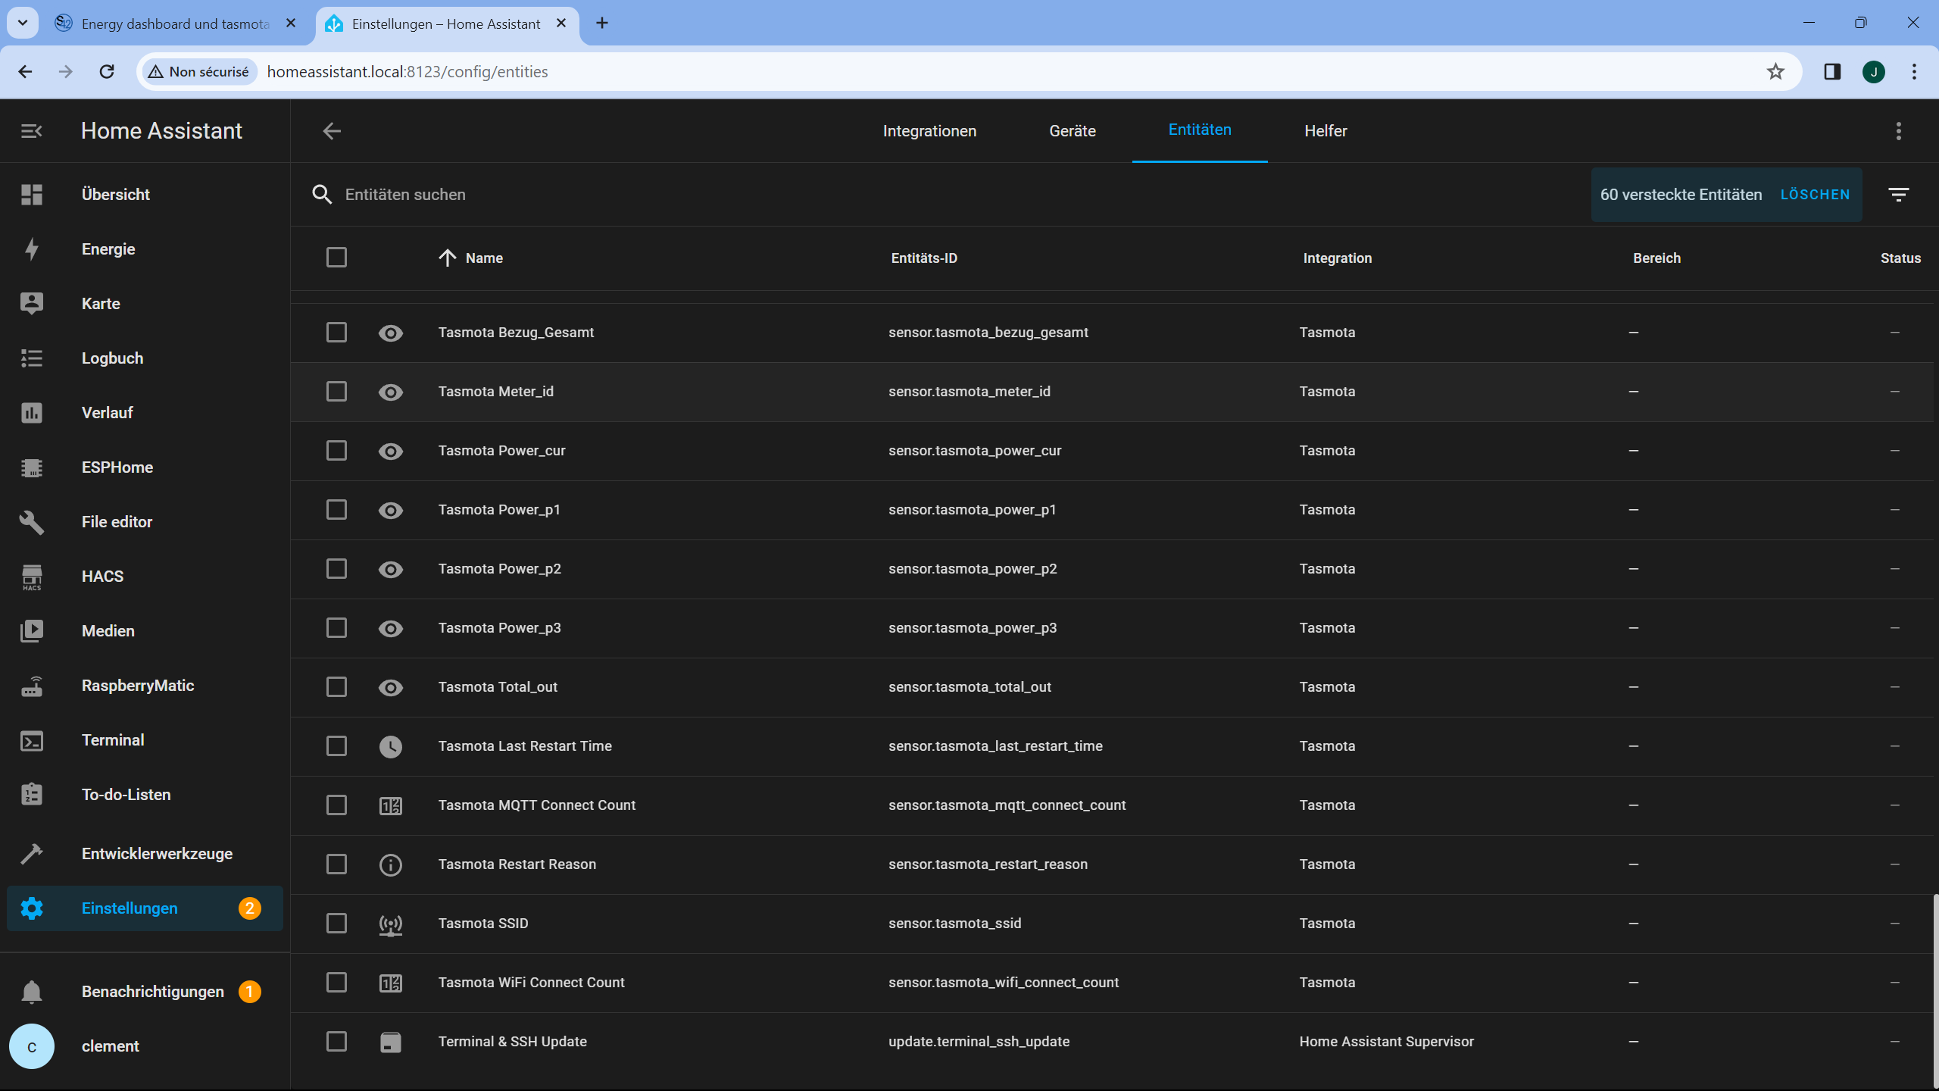The height and width of the screenshot is (1091, 1939).
Task: Focus the Entitäten suchen search field
Action: coord(947,195)
